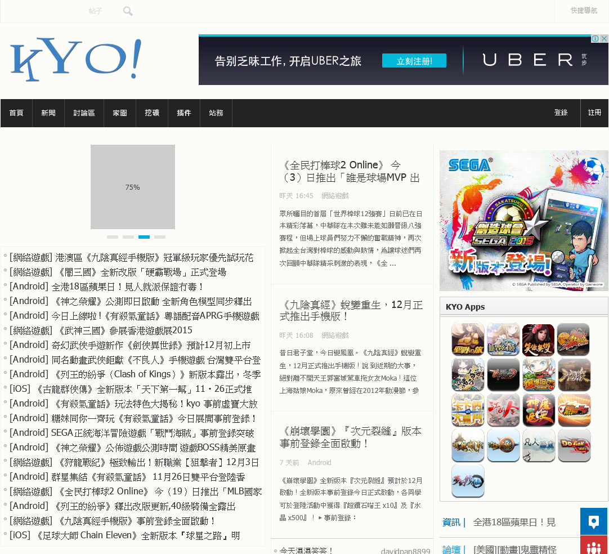
Task: Click the blue floating badge icon
Action: coord(594,521)
